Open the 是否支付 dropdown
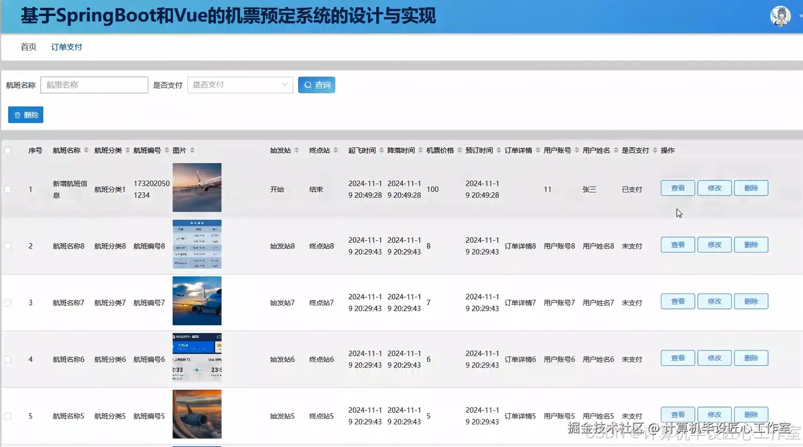Viewport: 803px width, 447px height. [x=240, y=85]
